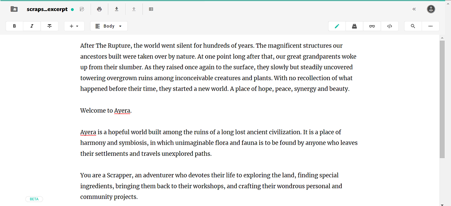Open the three-dots more options menu

tap(431, 26)
